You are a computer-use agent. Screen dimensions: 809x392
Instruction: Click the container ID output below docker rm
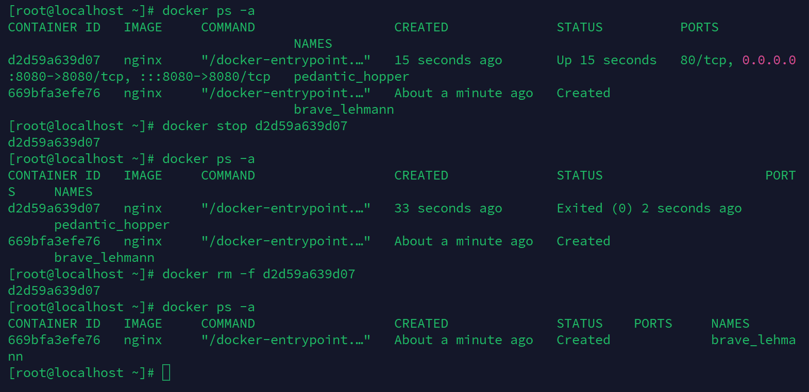54,291
